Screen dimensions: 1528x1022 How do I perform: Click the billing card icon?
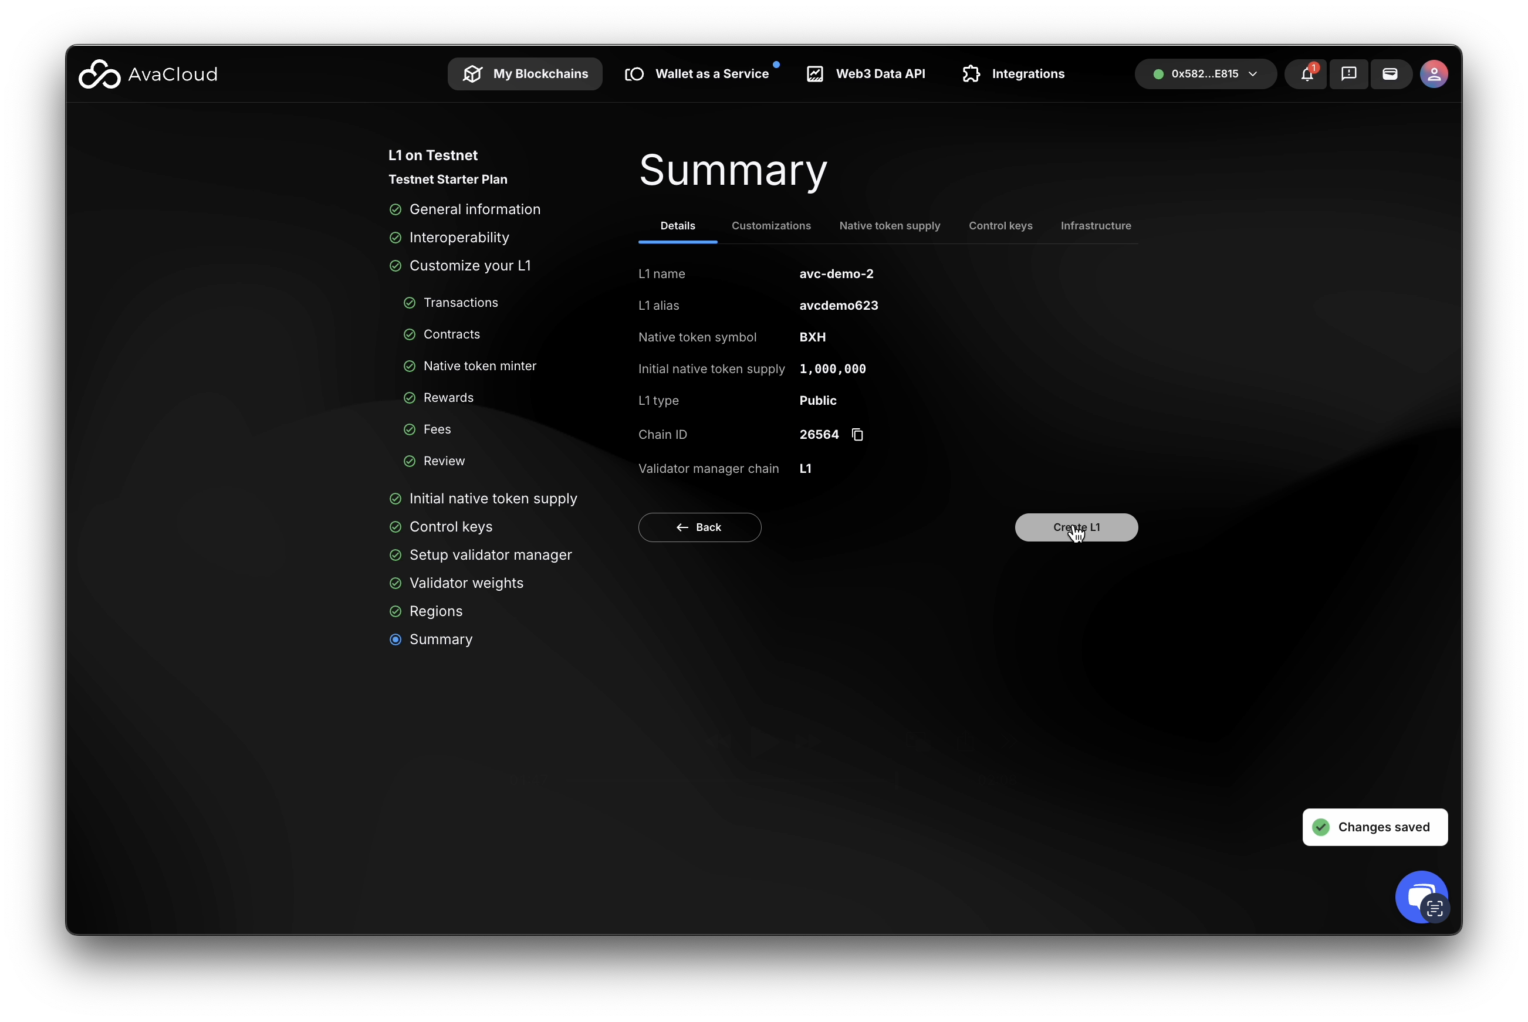point(1390,75)
